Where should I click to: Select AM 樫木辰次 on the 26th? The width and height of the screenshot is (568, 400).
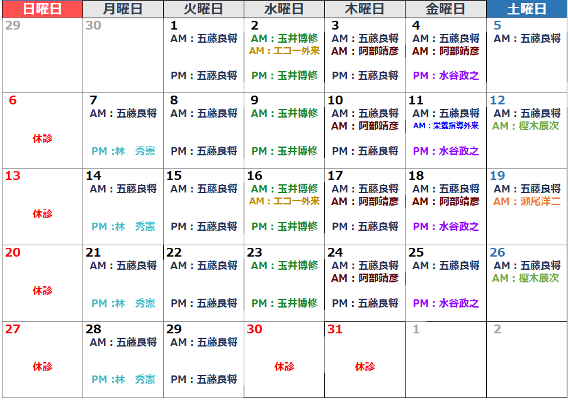point(526,278)
